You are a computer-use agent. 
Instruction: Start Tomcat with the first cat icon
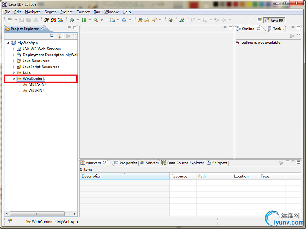(x=47, y=20)
